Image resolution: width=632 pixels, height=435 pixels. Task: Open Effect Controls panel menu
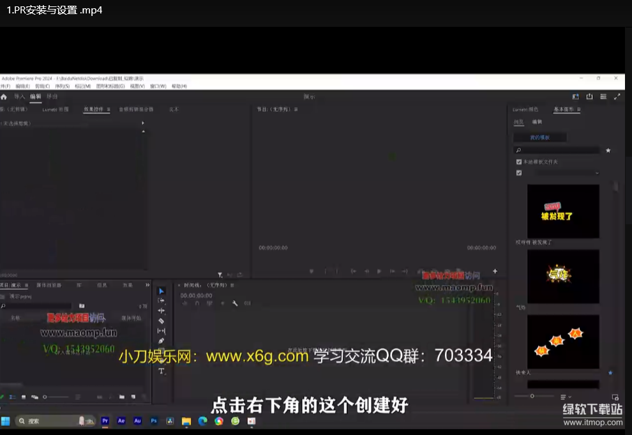click(x=109, y=109)
